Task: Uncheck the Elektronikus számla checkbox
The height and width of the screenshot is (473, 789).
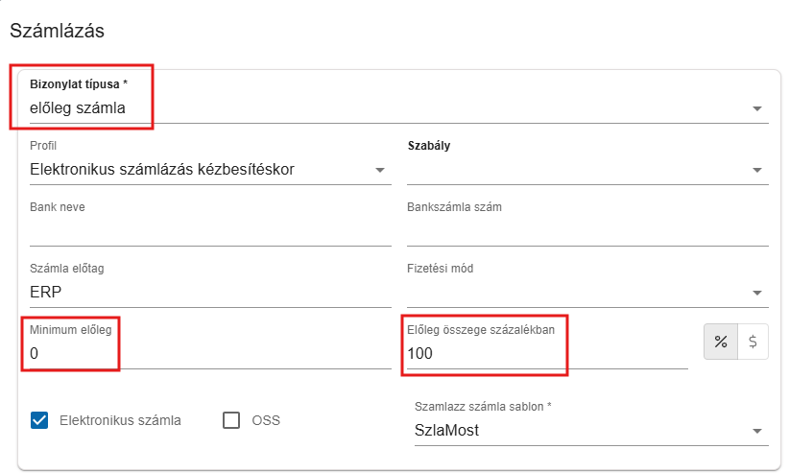Action: tap(39, 419)
